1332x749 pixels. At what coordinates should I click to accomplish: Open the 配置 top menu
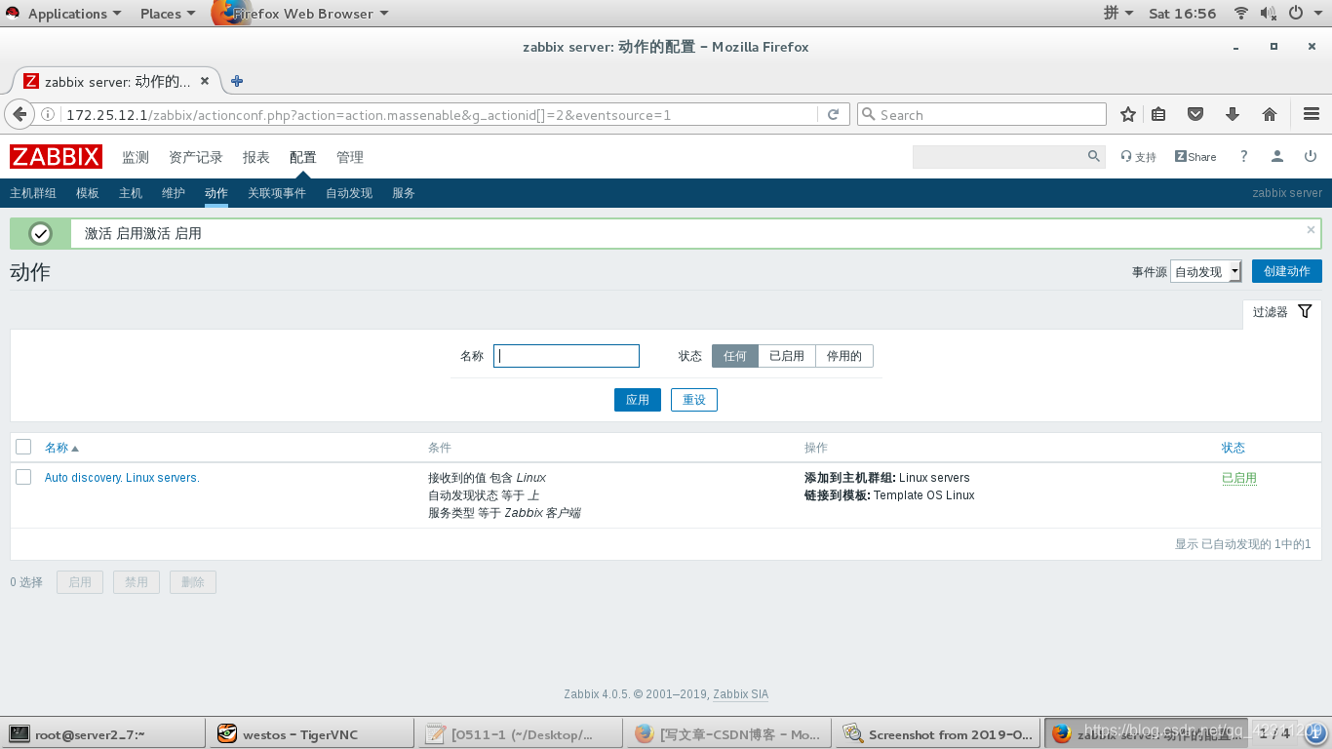303,157
